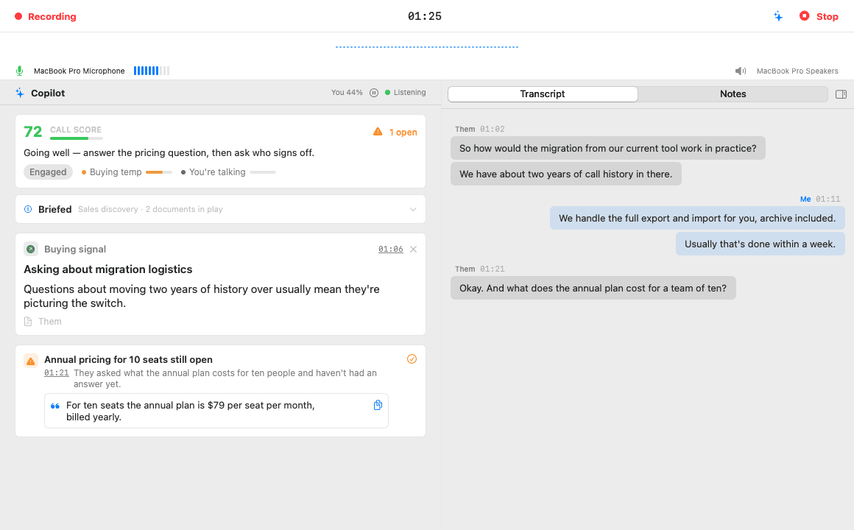The width and height of the screenshot is (854, 530).
Task: Click the orange warning triangle beside 1 open
Action: [378, 132]
